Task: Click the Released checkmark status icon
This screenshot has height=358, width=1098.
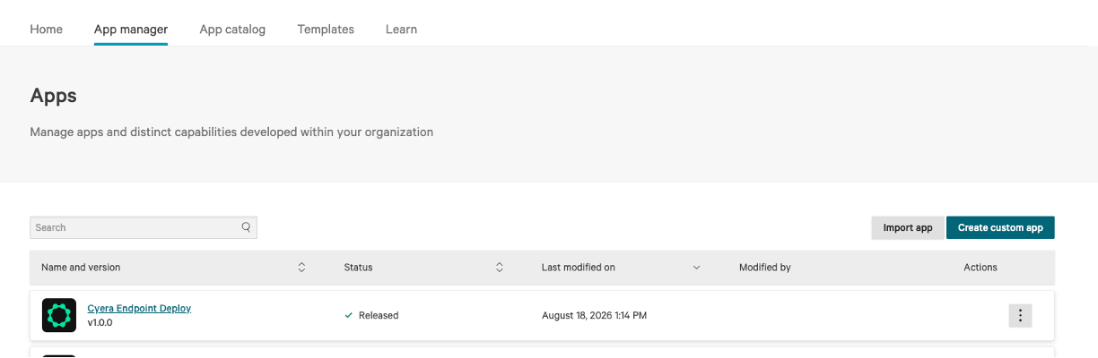Action: [348, 315]
